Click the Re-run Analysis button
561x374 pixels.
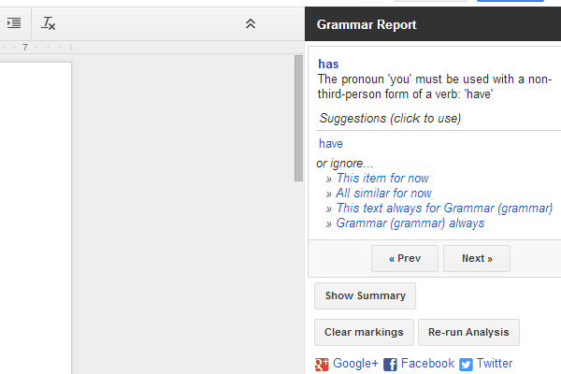(468, 332)
